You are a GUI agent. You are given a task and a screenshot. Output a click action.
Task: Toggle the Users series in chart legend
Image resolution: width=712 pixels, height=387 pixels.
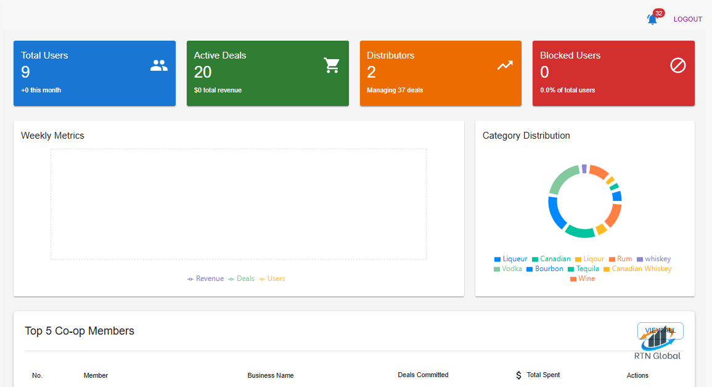[x=272, y=279]
